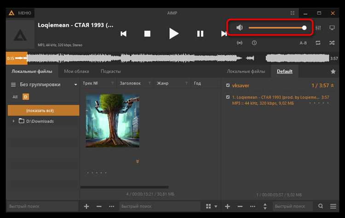Expand the D:\Downloads folder node
Image resolution: width=345 pixels, height=218 pixels.
click(13, 121)
